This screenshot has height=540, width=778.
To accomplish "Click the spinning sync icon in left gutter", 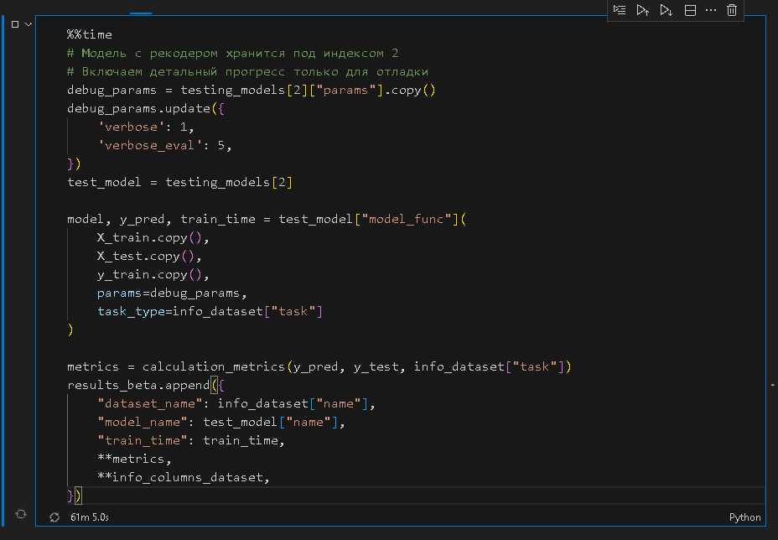I will pyautogui.click(x=21, y=513).
